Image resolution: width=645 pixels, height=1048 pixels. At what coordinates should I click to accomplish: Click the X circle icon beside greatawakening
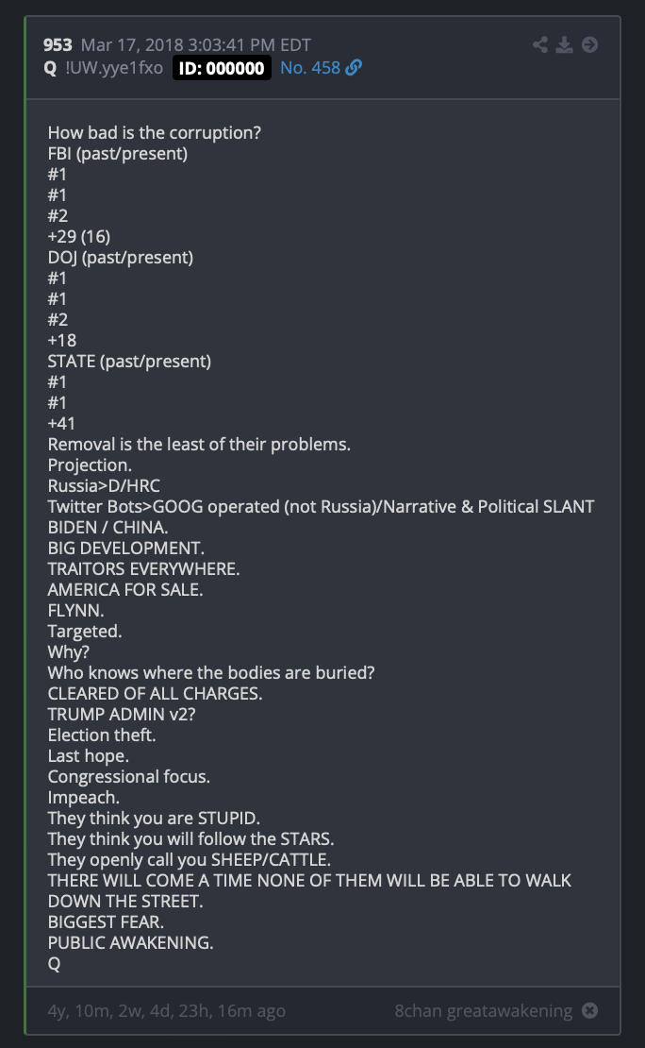click(589, 1010)
